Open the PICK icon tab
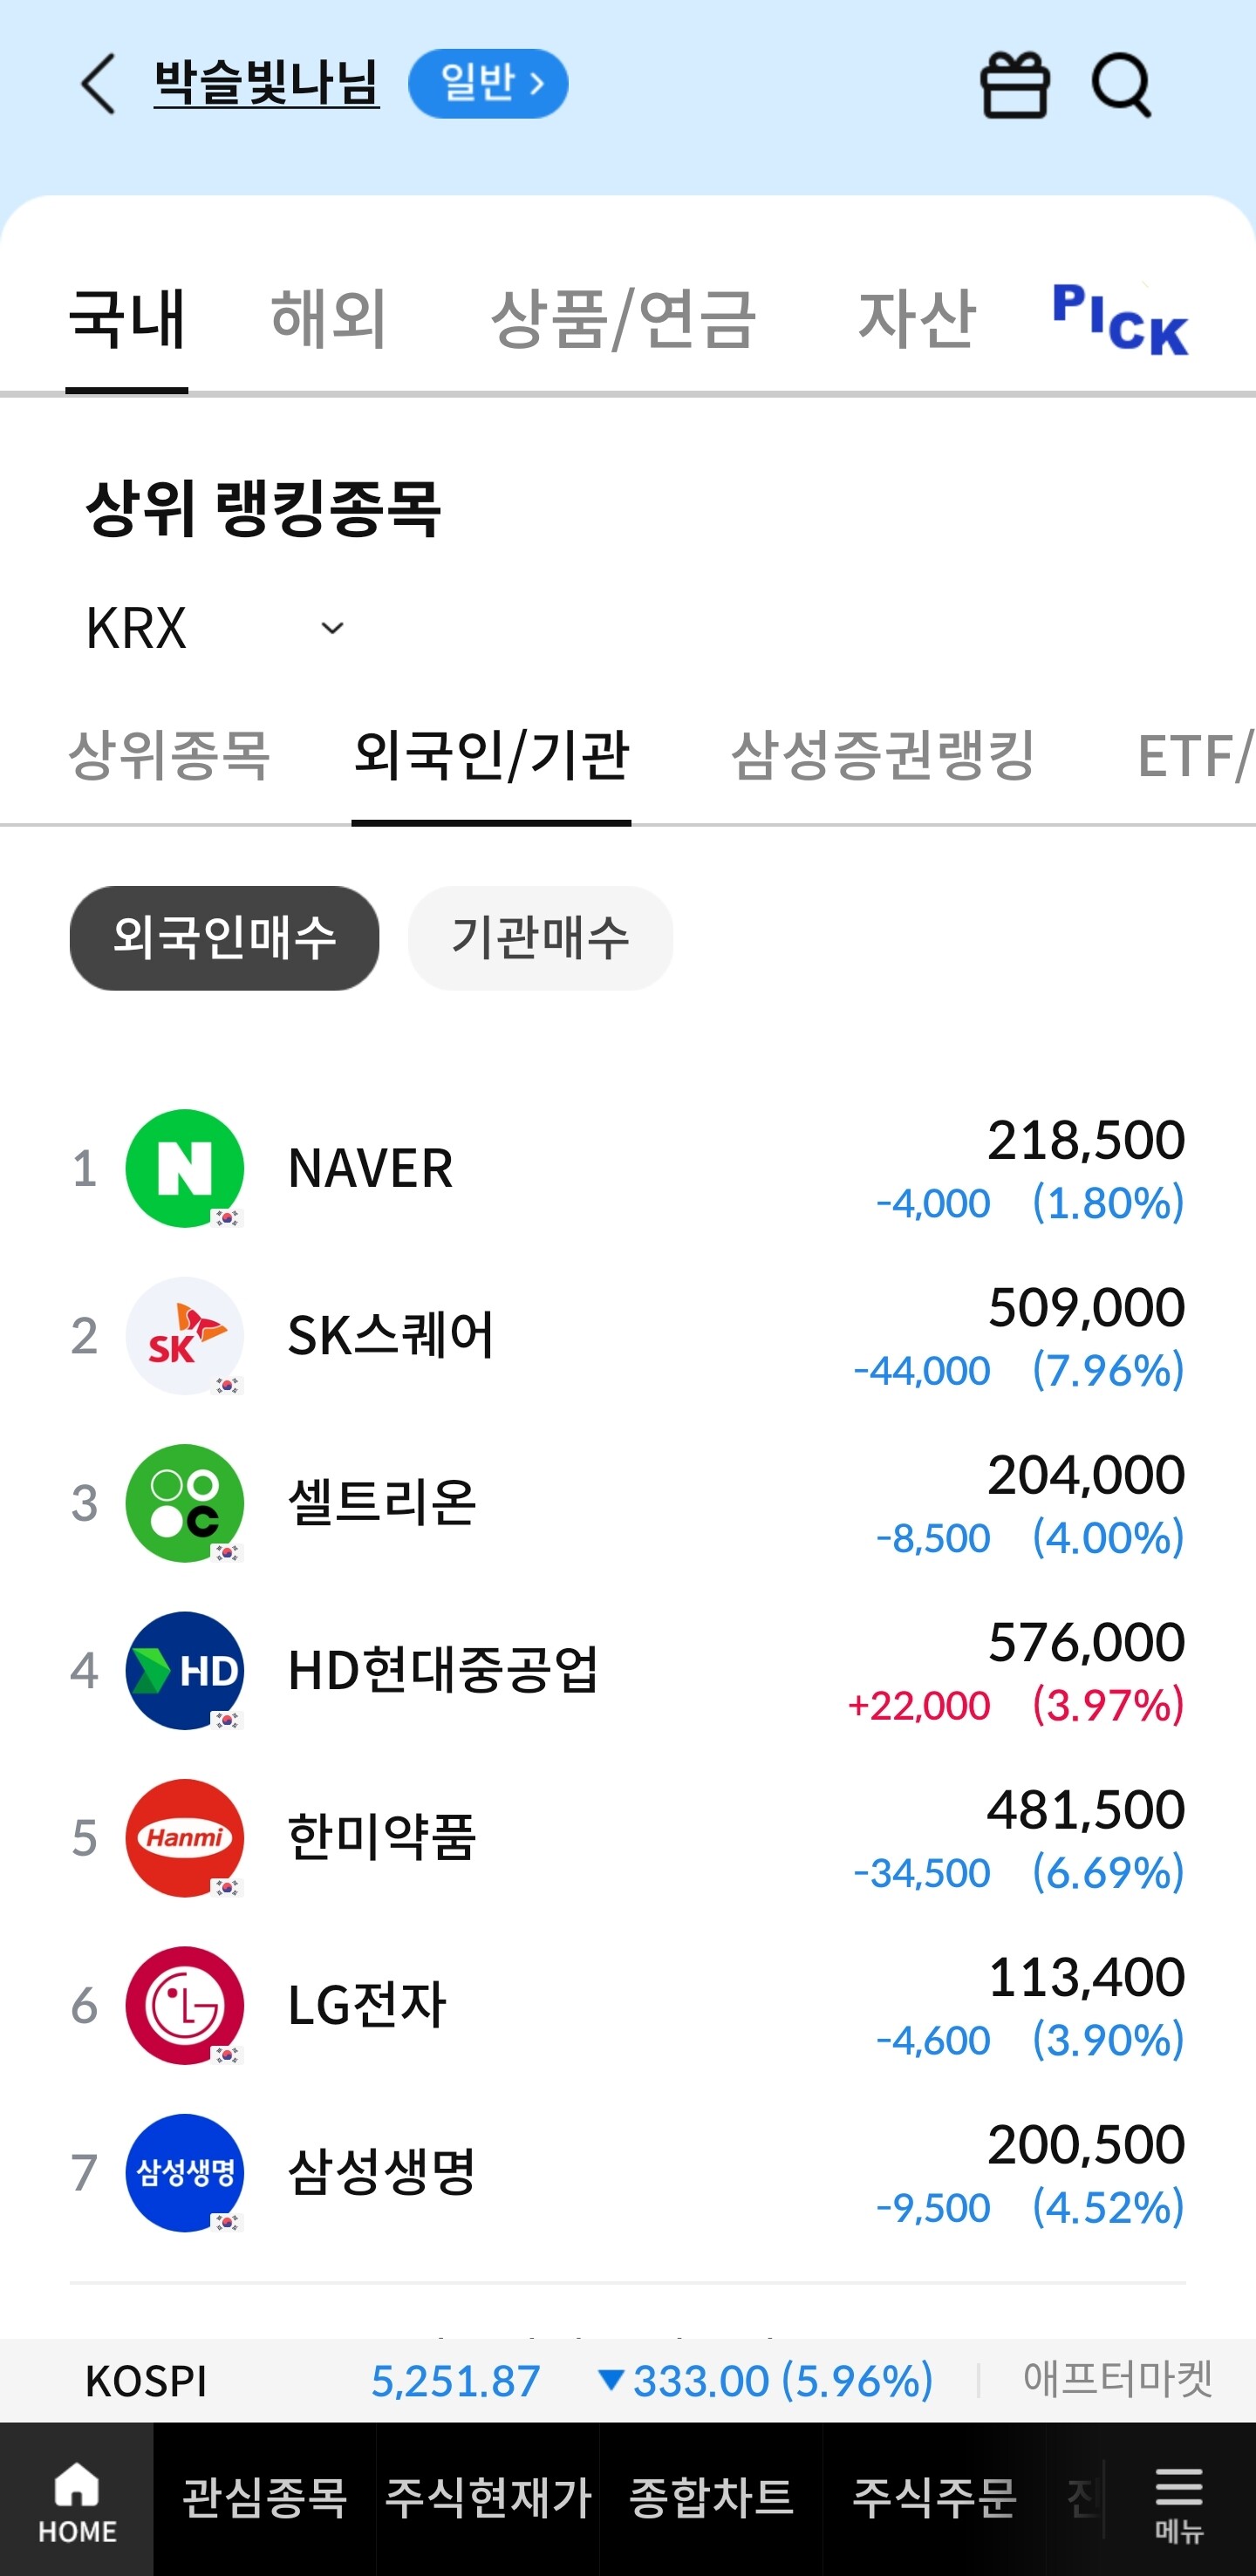1256x2576 pixels. 1119,320
